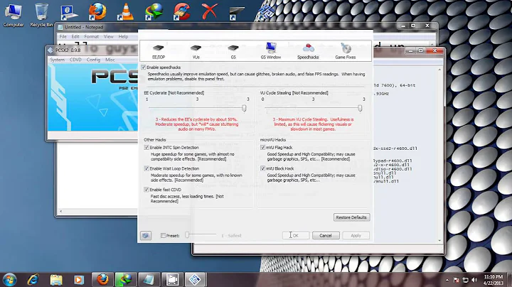The width and height of the screenshot is (512, 287).
Task: Switch to Notepad in taskbar
Action: (x=149, y=280)
